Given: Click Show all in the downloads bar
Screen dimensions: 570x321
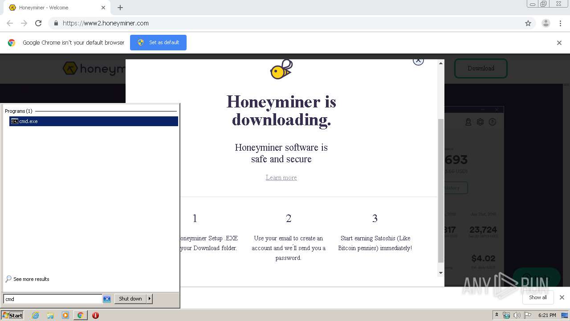Looking at the screenshot, I should pyautogui.click(x=538, y=297).
